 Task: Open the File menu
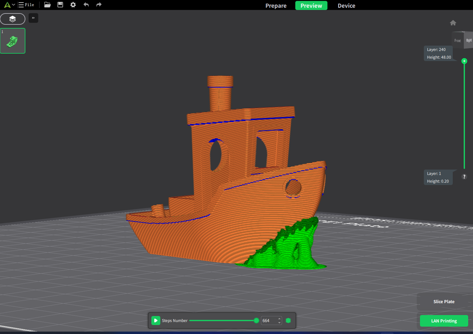[x=26, y=5]
